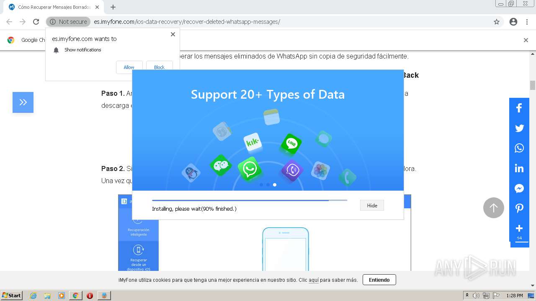Click the volume tray icon

point(476,296)
